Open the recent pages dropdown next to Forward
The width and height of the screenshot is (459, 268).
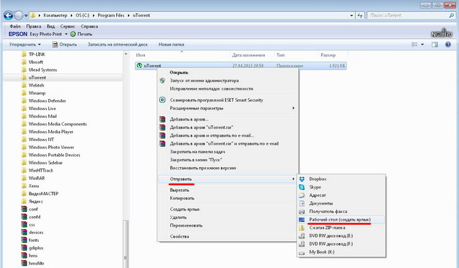pos(26,16)
